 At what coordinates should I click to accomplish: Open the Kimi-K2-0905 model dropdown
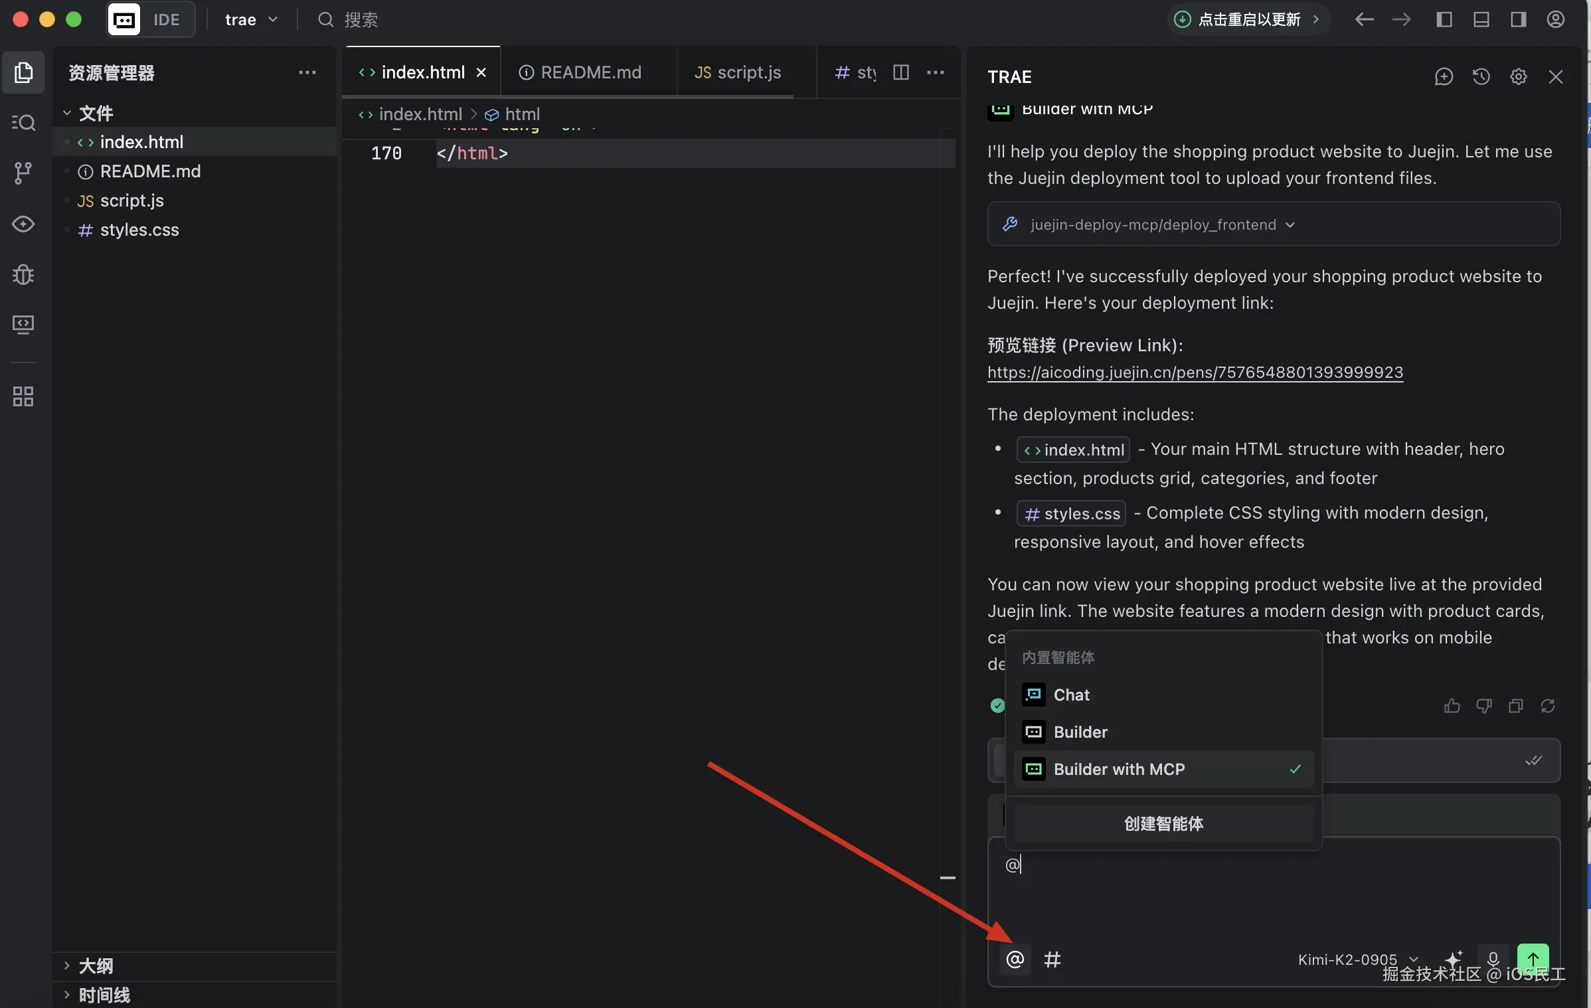pos(1357,960)
